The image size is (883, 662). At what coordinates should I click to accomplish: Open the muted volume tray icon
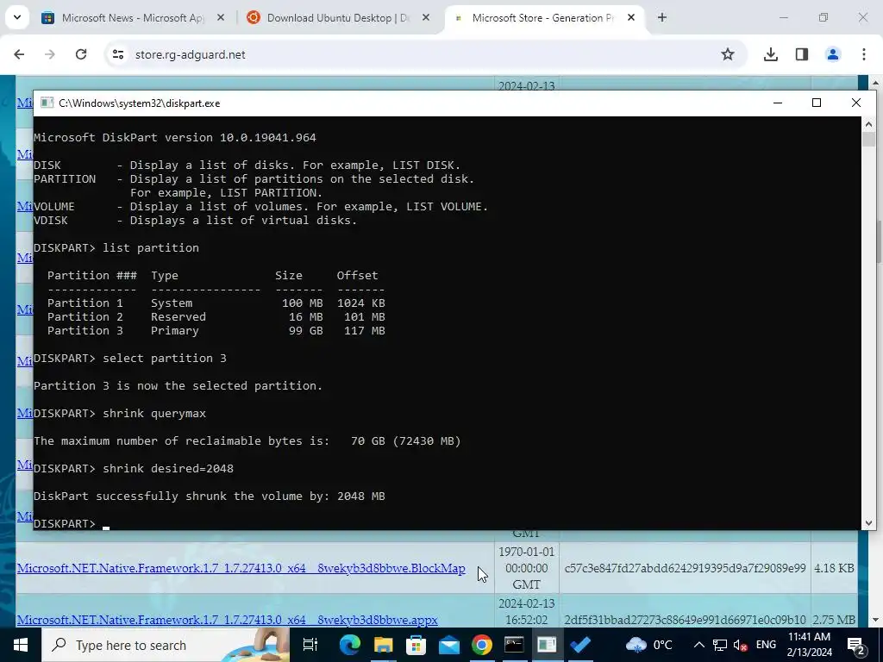coord(741,645)
